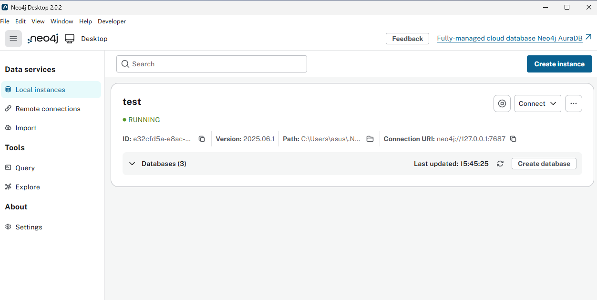
Task: Open the three-dots menu for test instance
Action: [574, 103]
